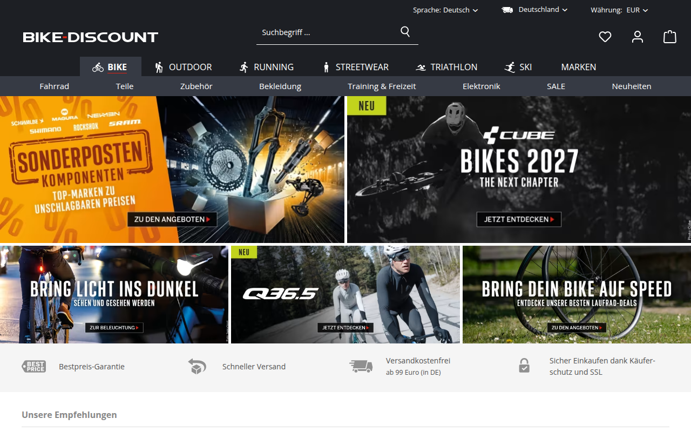Open the Elektronik menu
The width and height of the screenshot is (691, 432).
tap(482, 86)
